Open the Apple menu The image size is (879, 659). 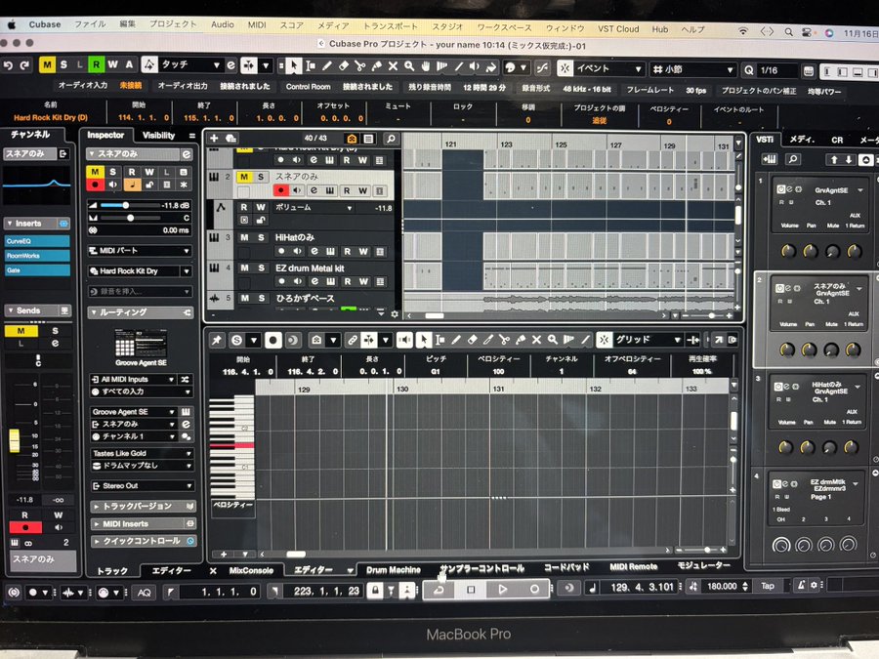11,24
